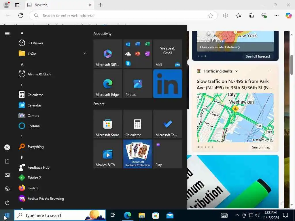Click the Power button in Start sidebar
295x221 pixels.
tap(7, 203)
